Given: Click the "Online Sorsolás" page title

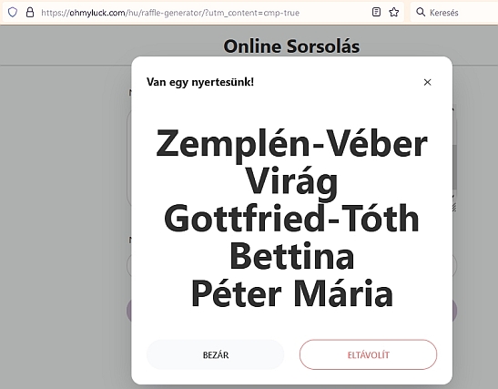Looking at the screenshot, I should 291,46.
